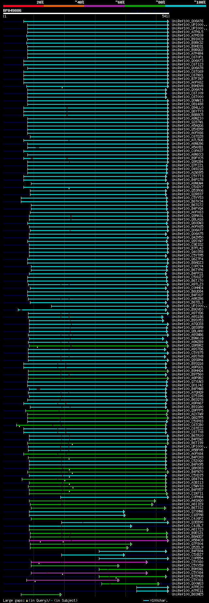Select the UniRef100_Q6Z7F4 entry

pyautogui.click(x=187, y=259)
